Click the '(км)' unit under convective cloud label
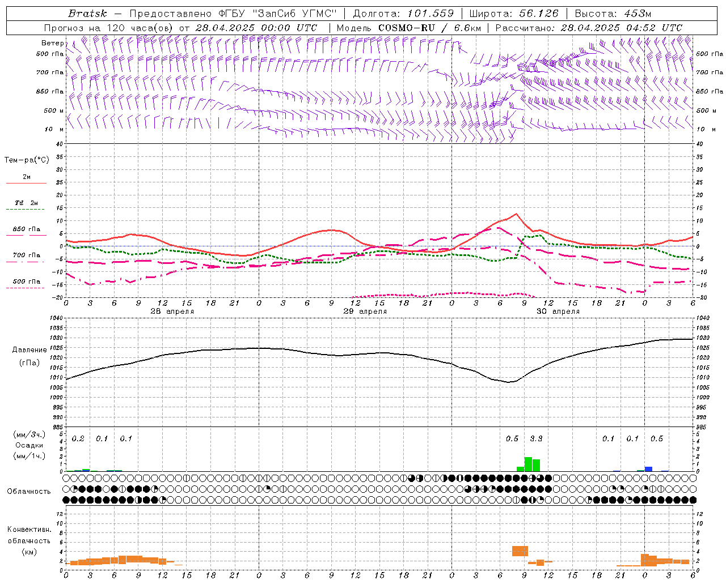Viewport: 726px width, 580px height. tap(29, 552)
